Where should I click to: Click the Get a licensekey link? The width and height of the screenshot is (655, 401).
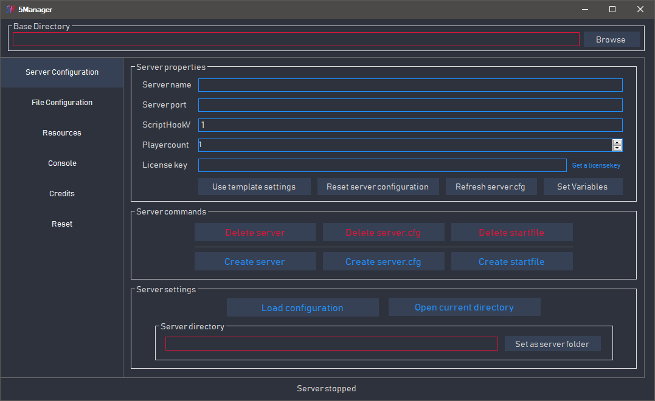pos(596,165)
